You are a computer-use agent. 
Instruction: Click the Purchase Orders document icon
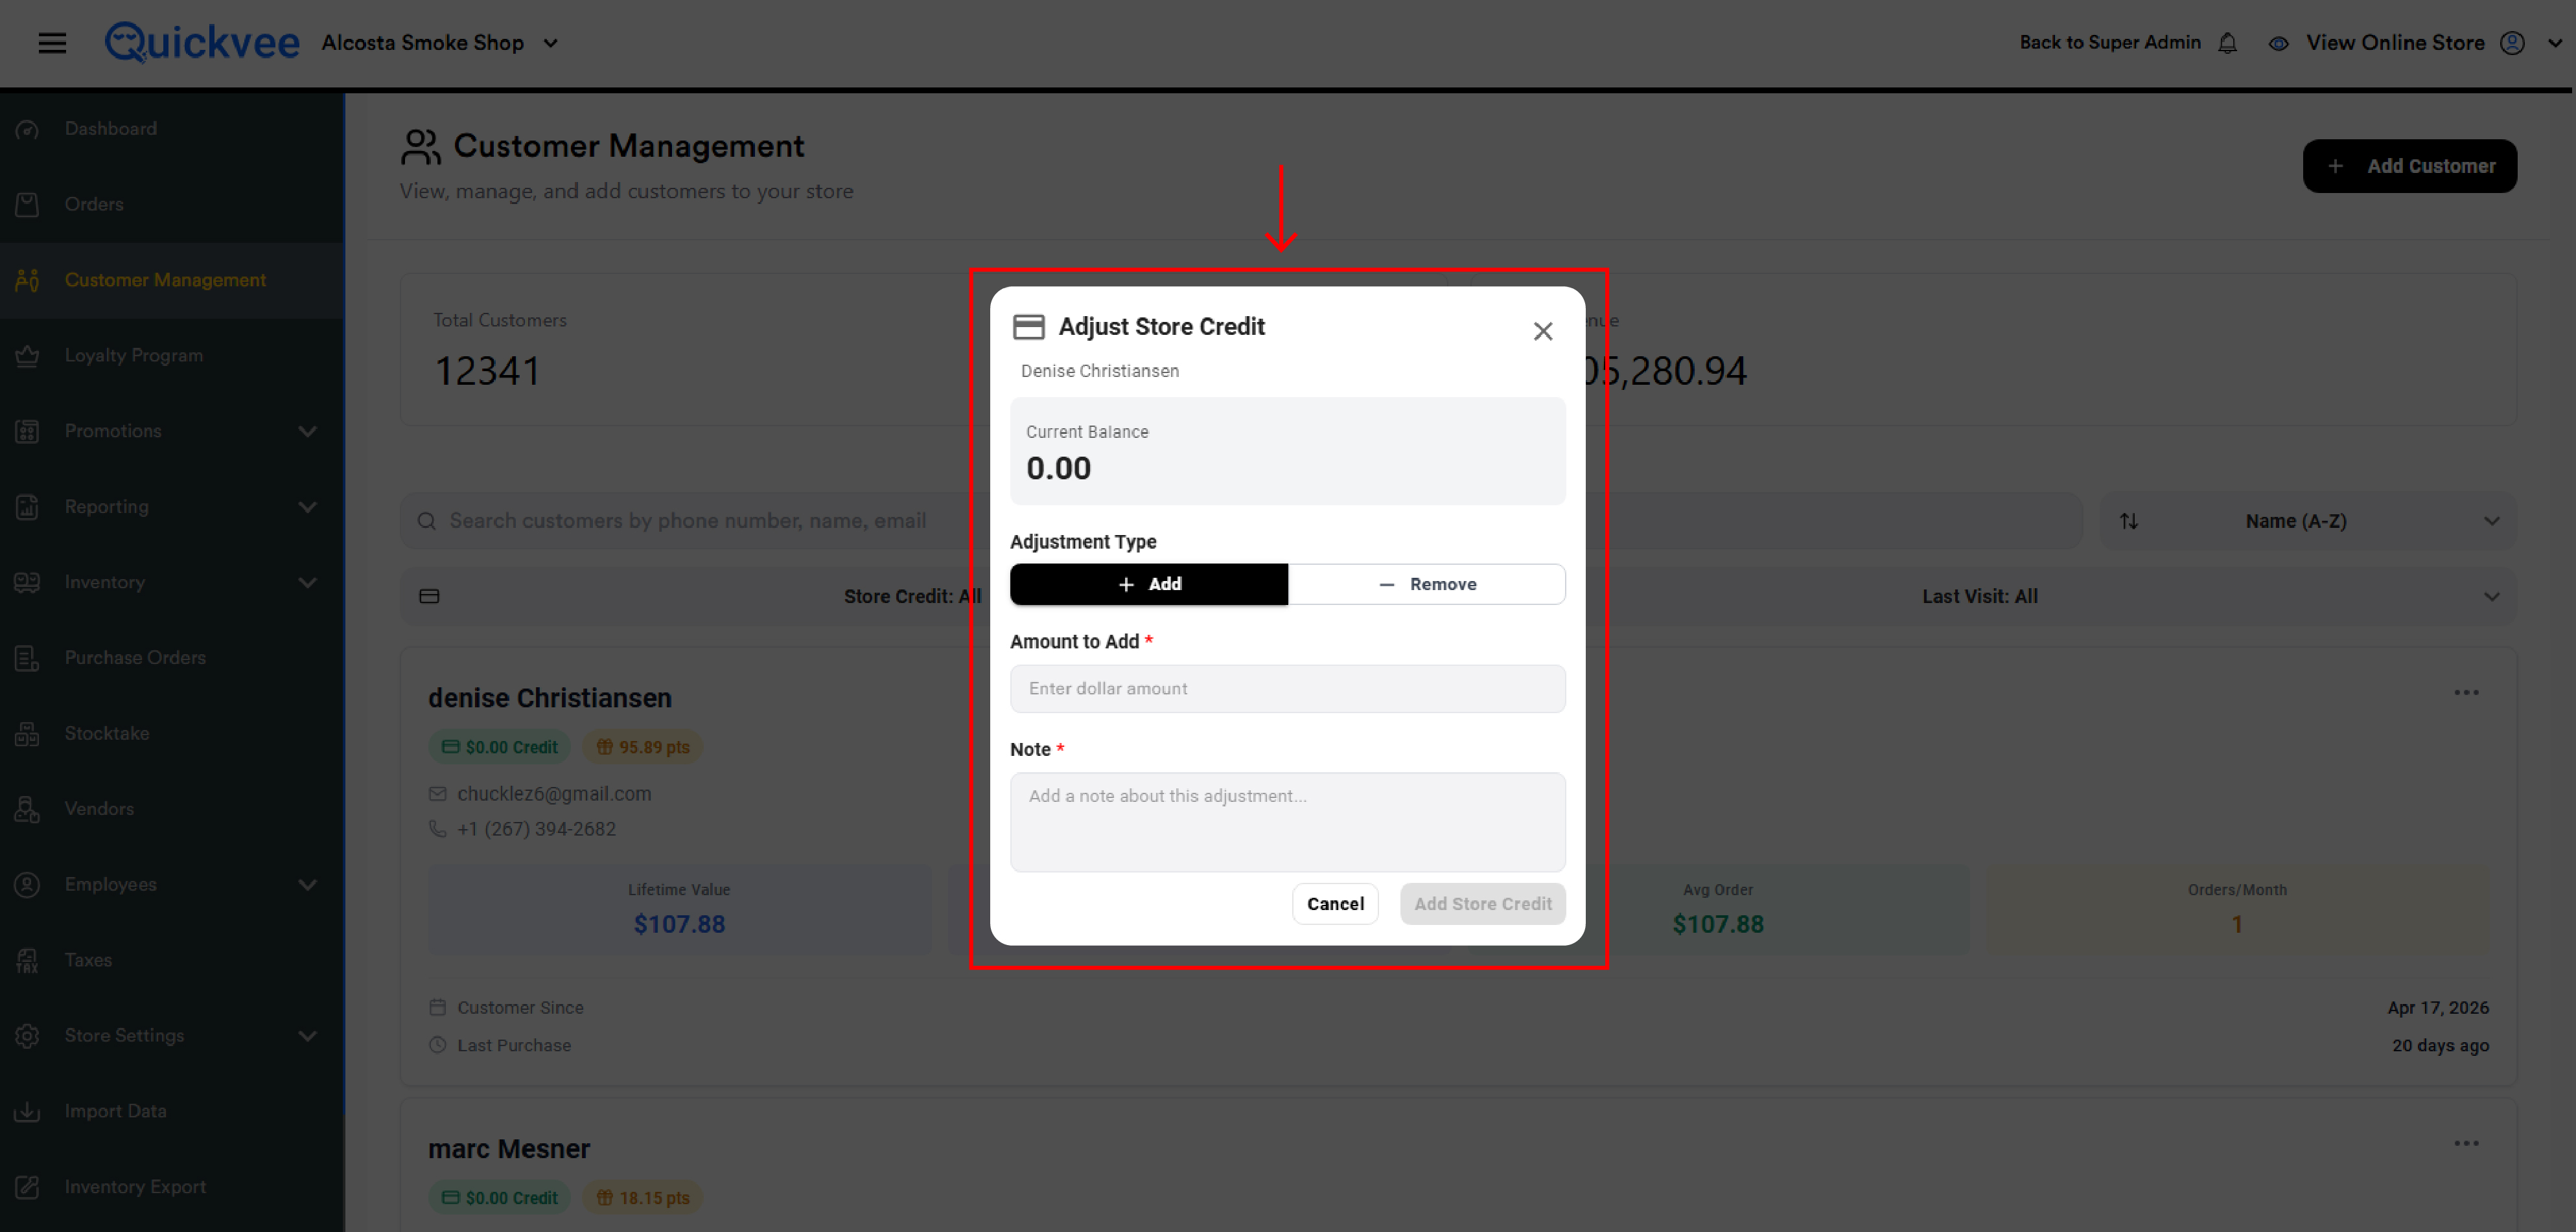coord(27,659)
